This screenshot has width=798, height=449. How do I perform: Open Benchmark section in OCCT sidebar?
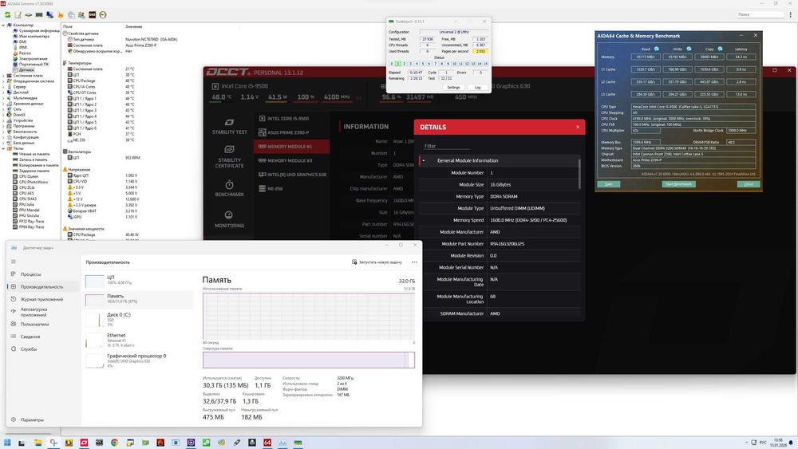[230, 188]
